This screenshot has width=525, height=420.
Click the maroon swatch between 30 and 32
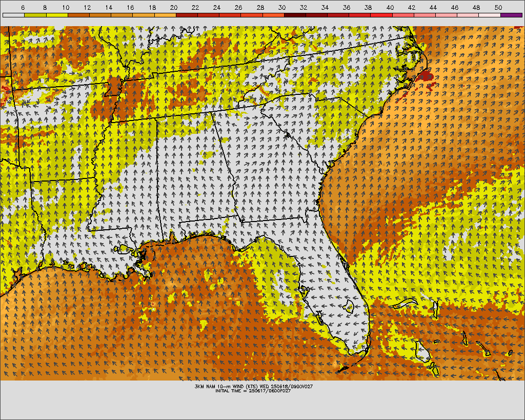pyautogui.click(x=295, y=15)
